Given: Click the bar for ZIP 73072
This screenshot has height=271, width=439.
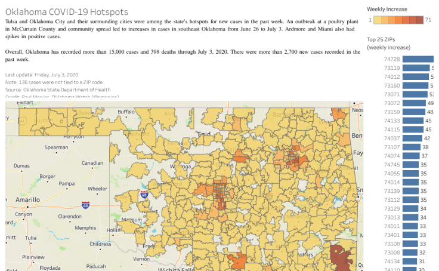Looking at the screenshot, I should (x=414, y=103).
